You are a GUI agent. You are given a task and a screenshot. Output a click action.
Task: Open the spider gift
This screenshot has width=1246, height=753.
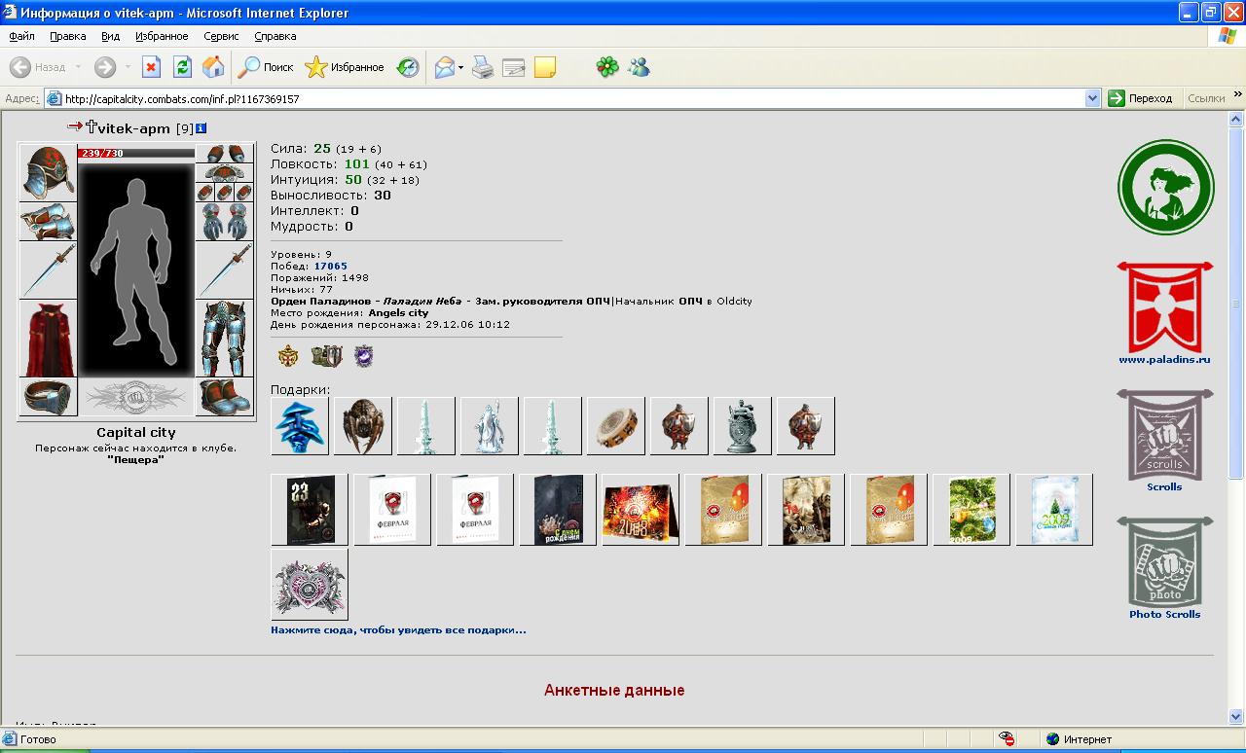(x=363, y=426)
